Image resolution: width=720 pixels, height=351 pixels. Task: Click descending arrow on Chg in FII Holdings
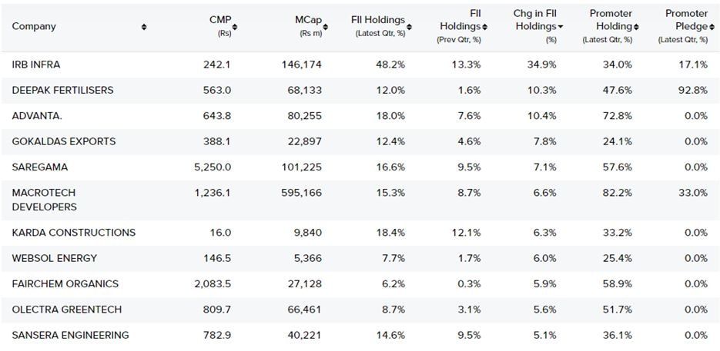(561, 27)
